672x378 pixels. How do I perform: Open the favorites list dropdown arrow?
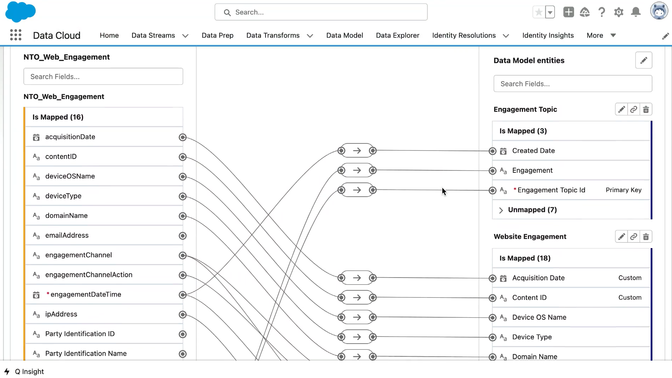click(550, 12)
